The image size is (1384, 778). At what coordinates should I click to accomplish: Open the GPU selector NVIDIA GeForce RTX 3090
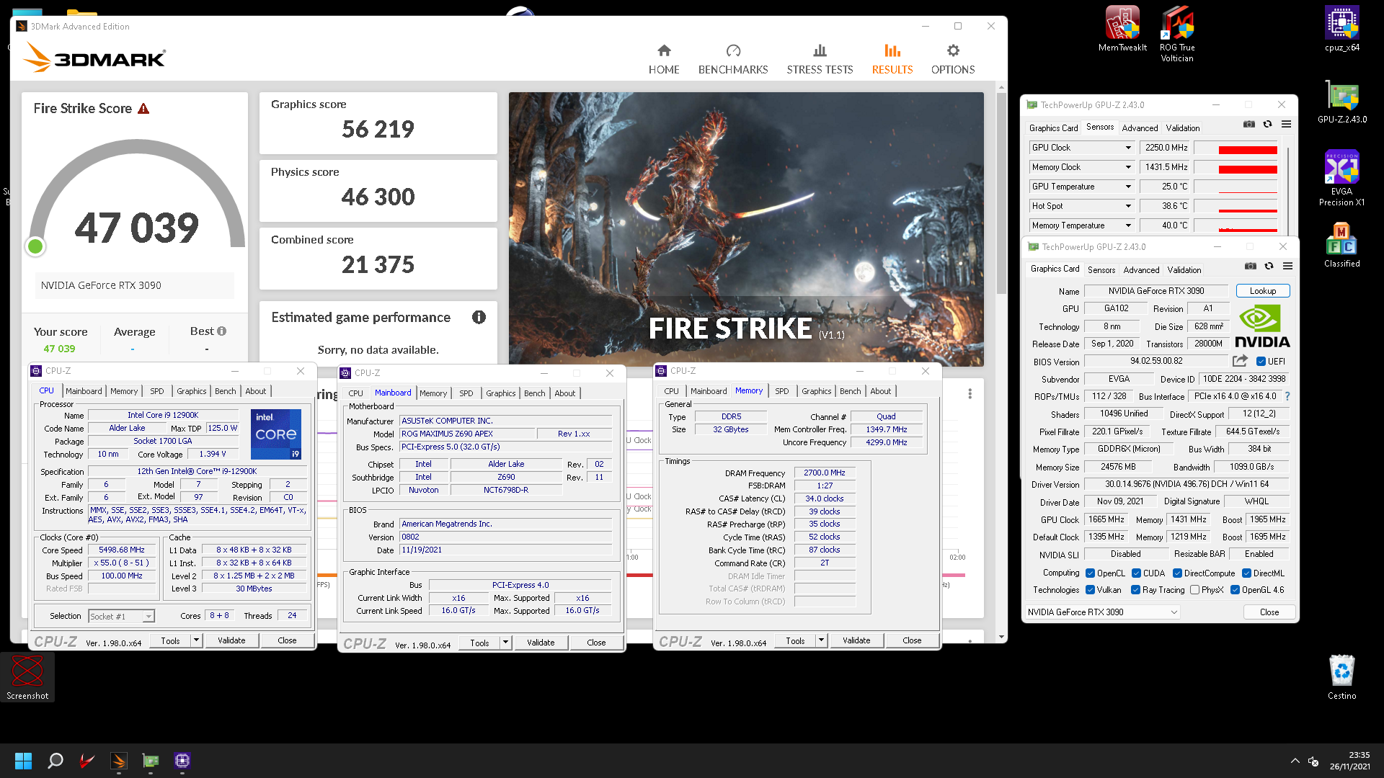pyautogui.click(x=1103, y=612)
